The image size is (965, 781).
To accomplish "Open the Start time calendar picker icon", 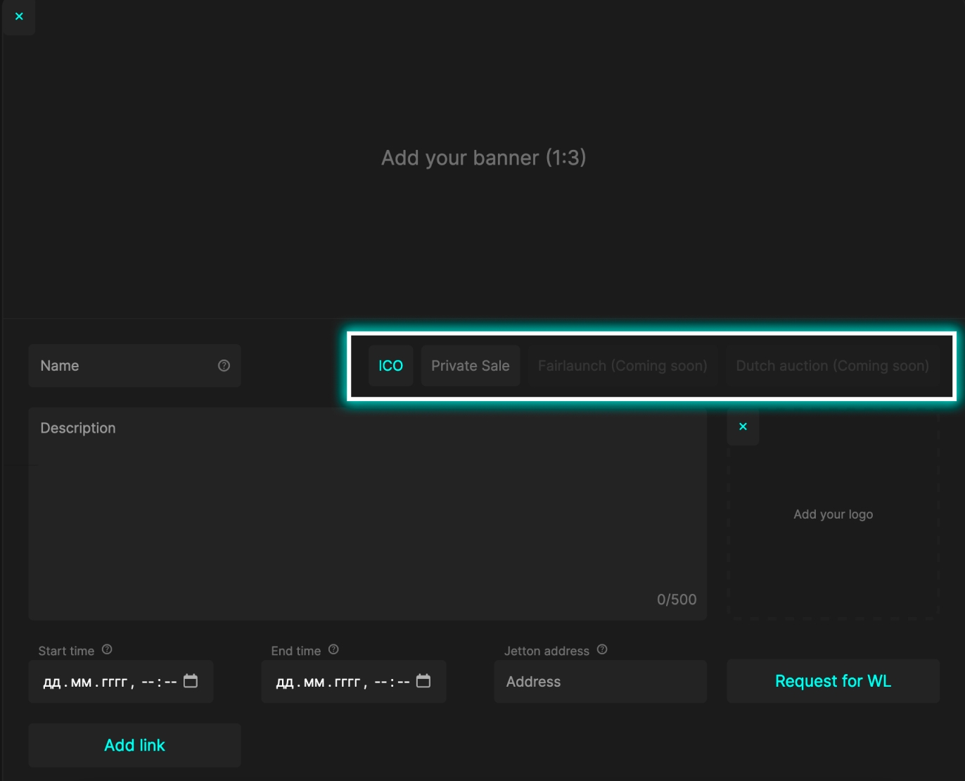I will pos(191,681).
